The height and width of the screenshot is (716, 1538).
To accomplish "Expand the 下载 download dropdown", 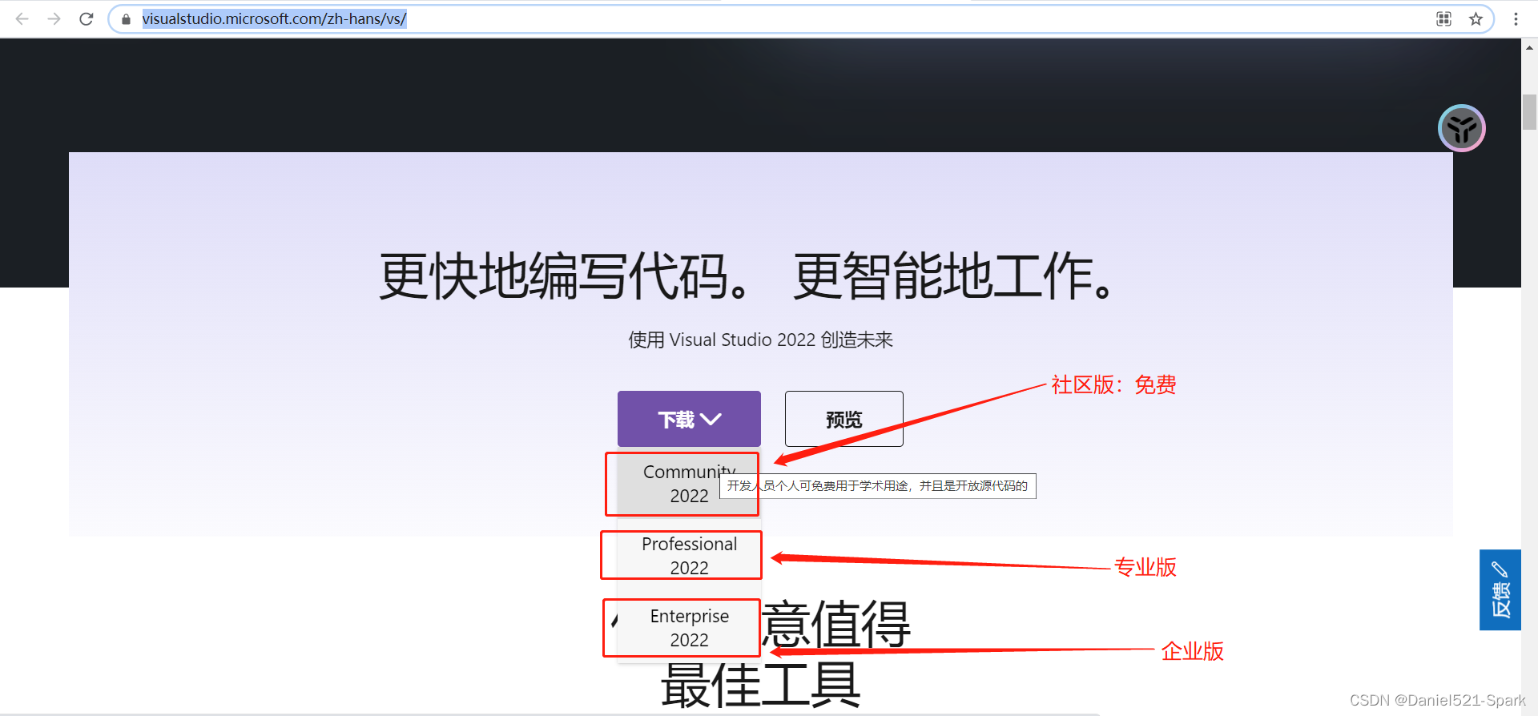I will pos(689,419).
